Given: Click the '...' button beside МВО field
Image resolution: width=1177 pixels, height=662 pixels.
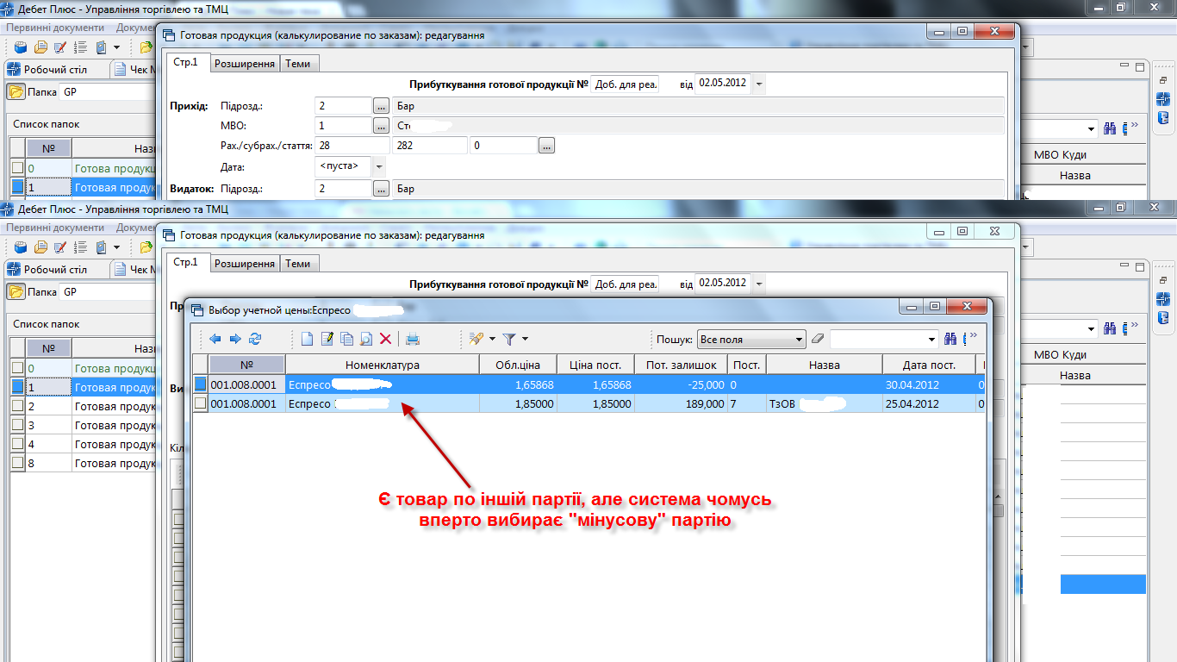Looking at the screenshot, I should click(381, 126).
